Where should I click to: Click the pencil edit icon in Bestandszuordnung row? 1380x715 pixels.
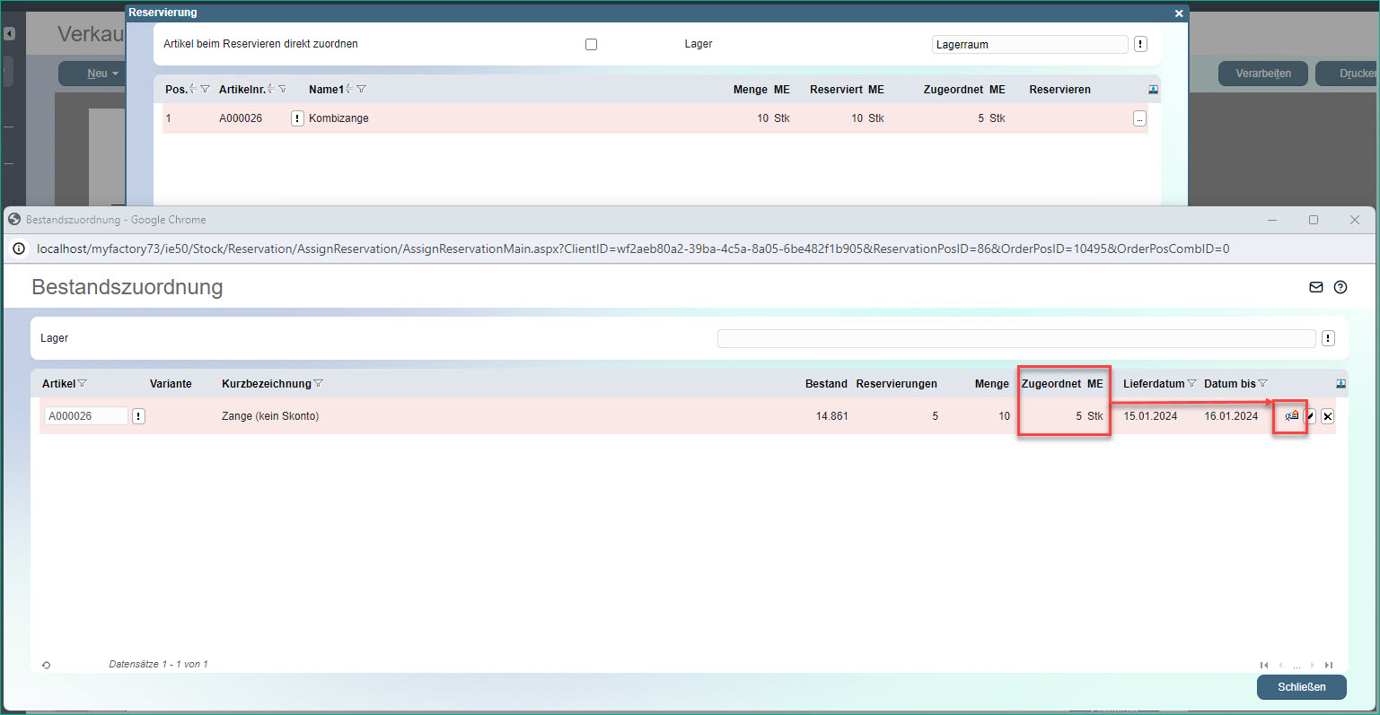click(1311, 416)
